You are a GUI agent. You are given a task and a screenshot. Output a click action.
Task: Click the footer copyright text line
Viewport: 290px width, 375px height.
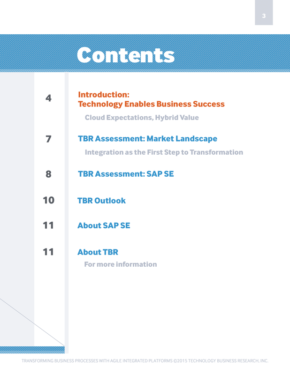145,361
